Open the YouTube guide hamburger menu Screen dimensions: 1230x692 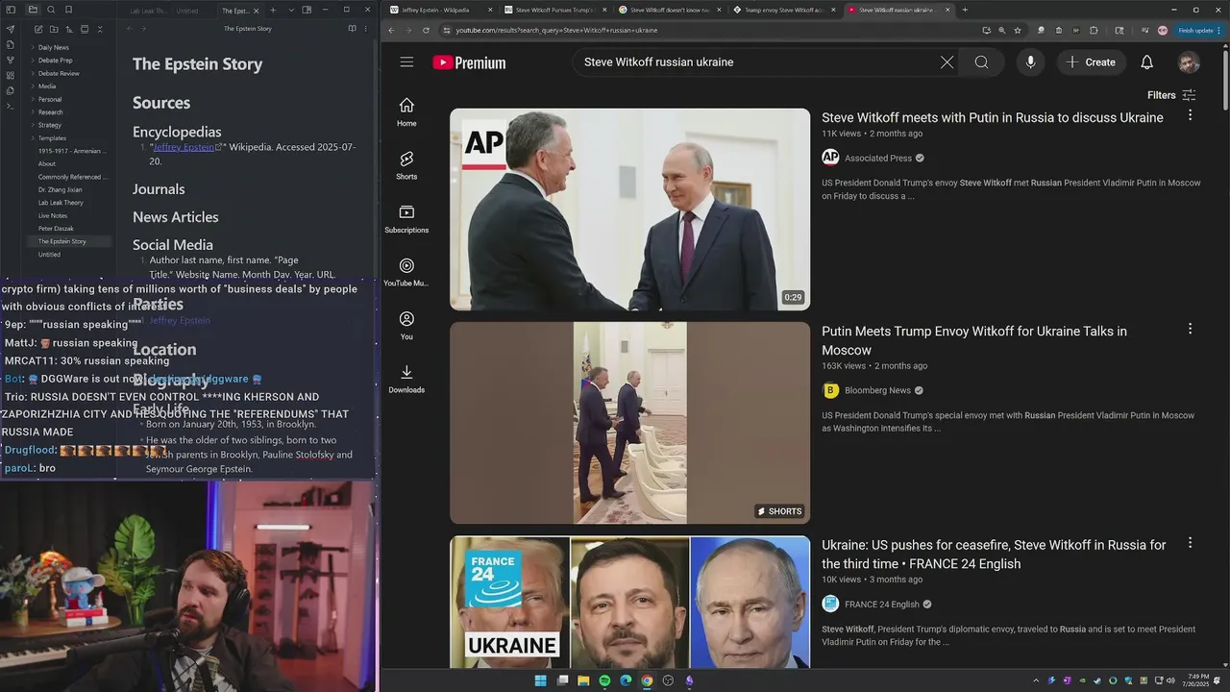point(406,62)
